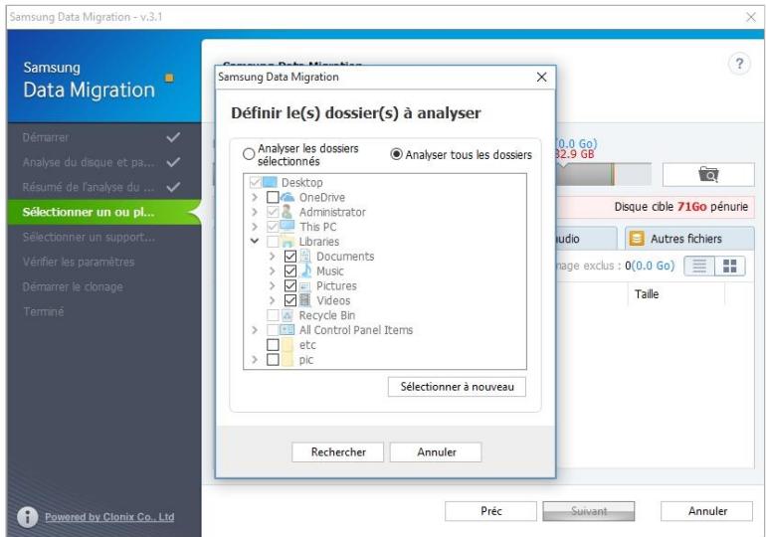Toggle the Pictures checkbox

[x=290, y=285]
